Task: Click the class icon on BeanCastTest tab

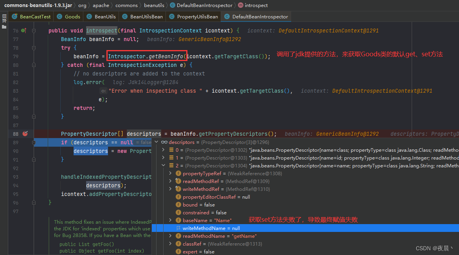Action: click(14, 17)
